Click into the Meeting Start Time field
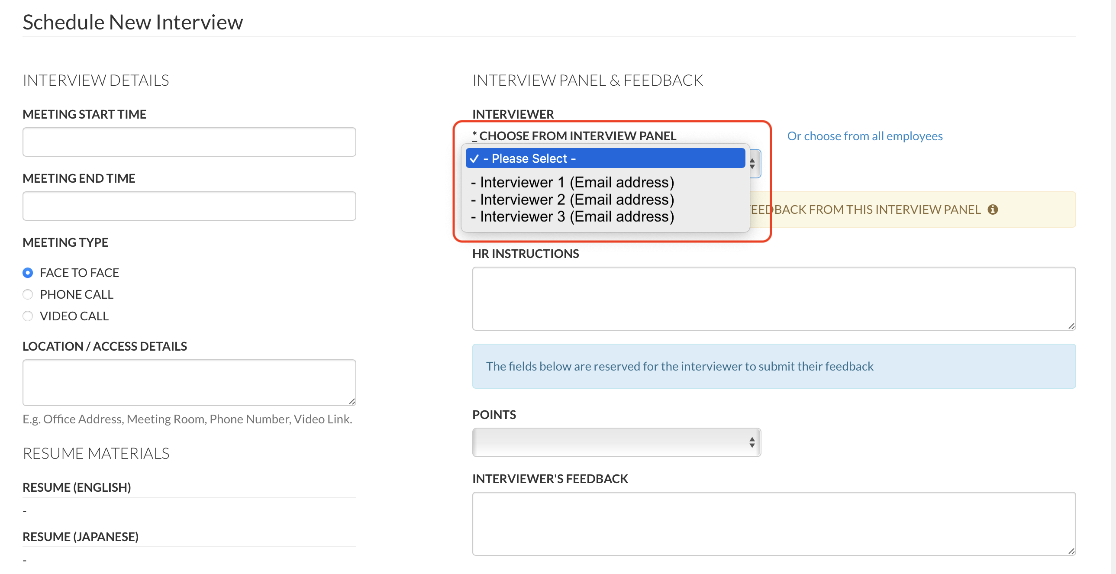1116x574 pixels. [x=189, y=142]
